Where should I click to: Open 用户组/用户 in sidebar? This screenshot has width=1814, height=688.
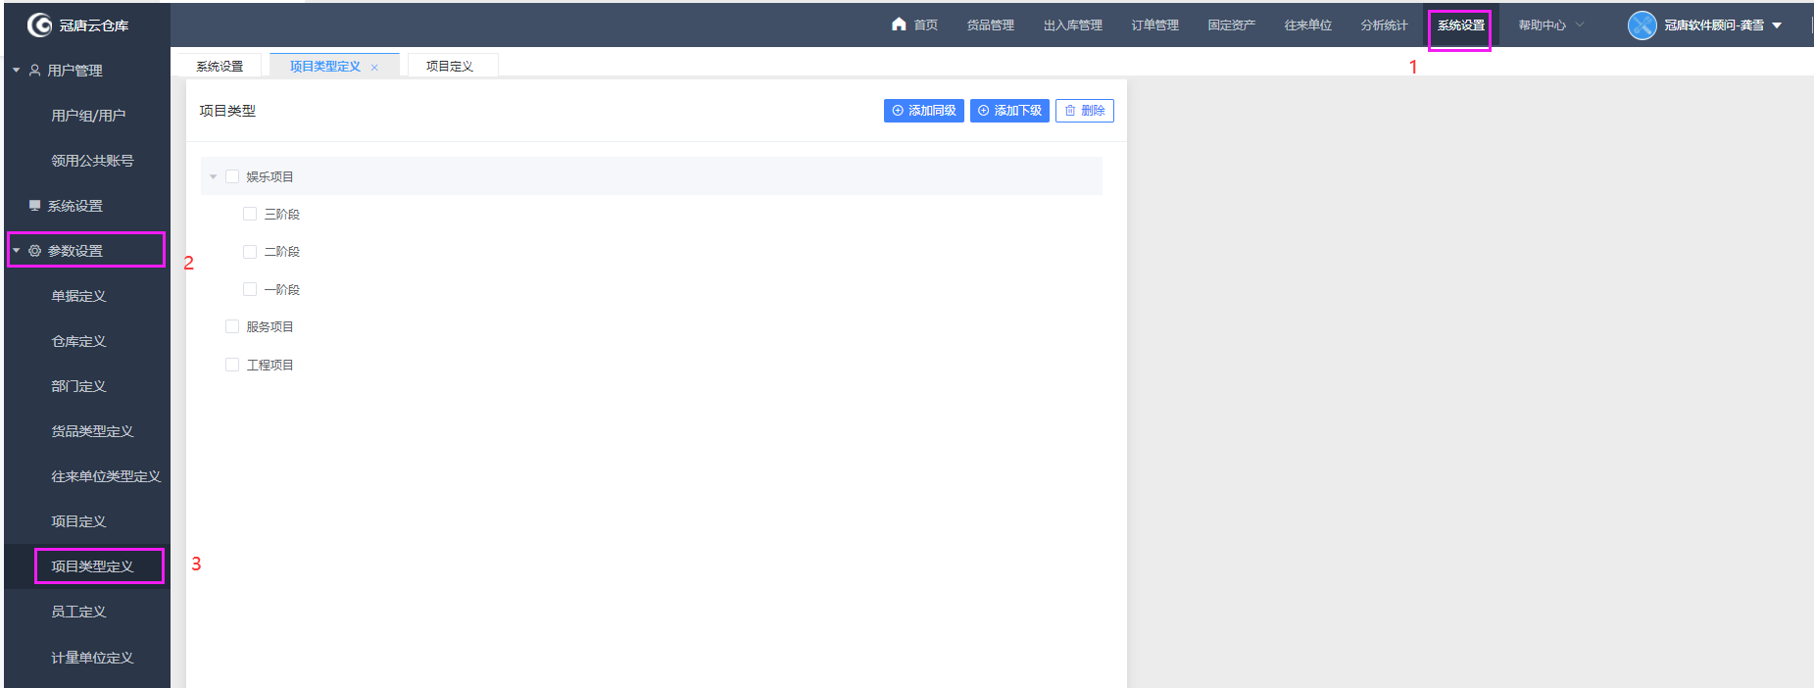click(x=88, y=116)
